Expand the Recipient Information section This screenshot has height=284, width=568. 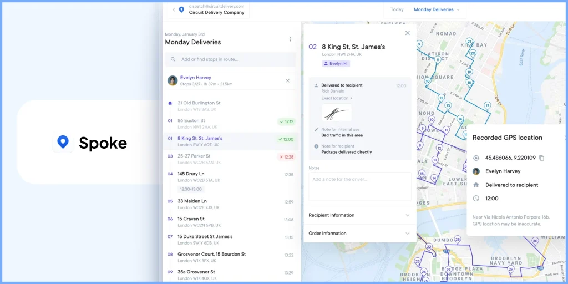(x=359, y=215)
